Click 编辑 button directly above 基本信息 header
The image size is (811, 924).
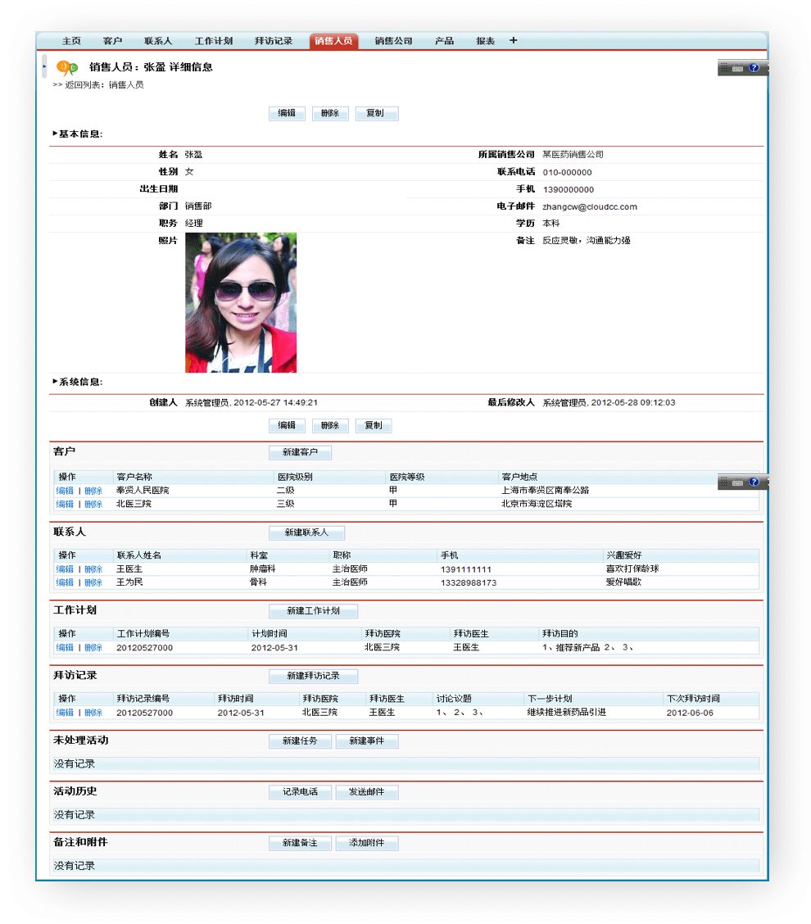click(287, 113)
